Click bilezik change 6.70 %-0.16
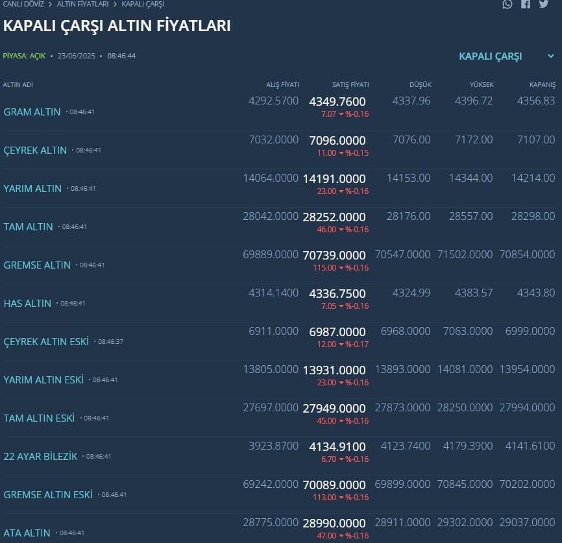 pos(345,459)
